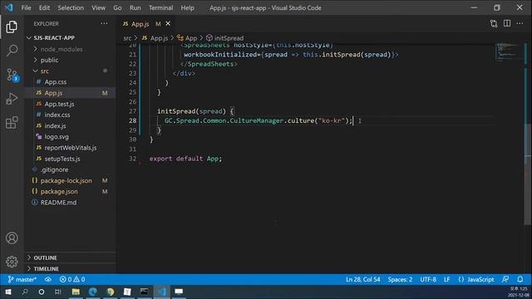532x299 pixels.
Task: Open the File menu
Action: (x=26, y=7)
